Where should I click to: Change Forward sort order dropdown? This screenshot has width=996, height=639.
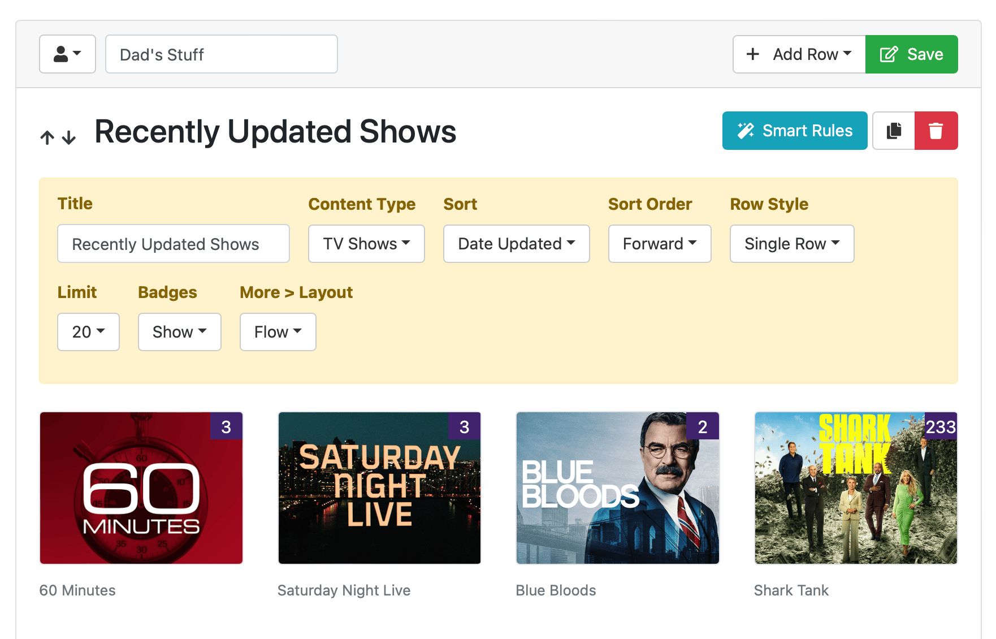[659, 244]
